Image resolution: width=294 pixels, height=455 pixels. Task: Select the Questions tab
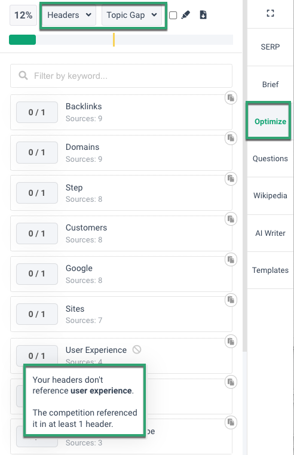pos(270,158)
